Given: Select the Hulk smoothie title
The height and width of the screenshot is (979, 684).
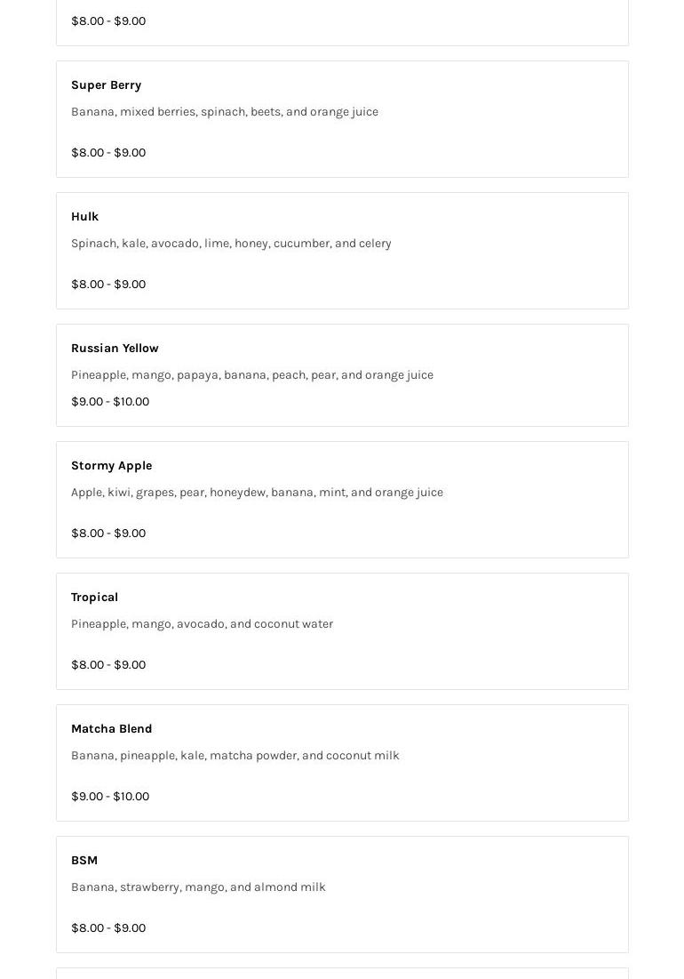Looking at the screenshot, I should click(84, 217).
